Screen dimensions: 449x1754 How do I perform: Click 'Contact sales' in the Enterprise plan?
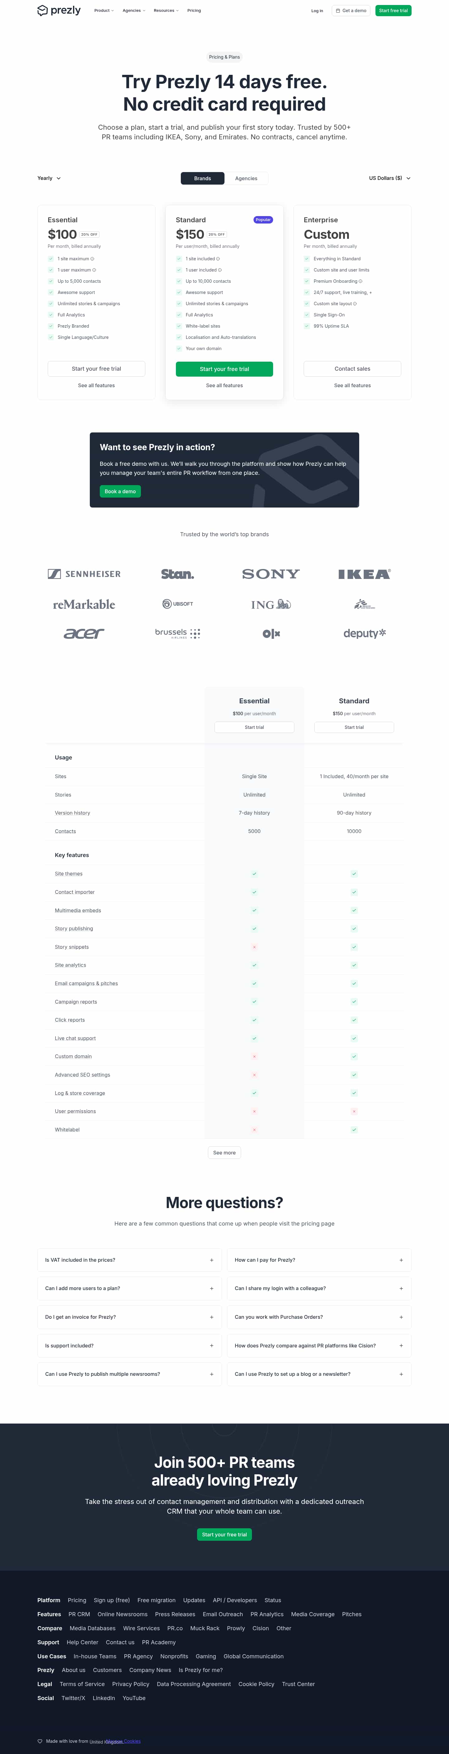tap(352, 369)
